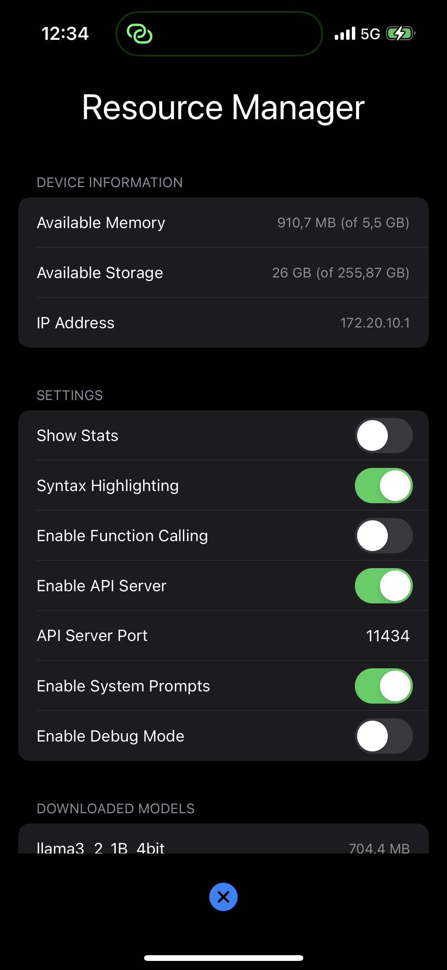Screen dimensions: 447x970
Task: Tap the 5G network indicator
Action: [370, 34]
